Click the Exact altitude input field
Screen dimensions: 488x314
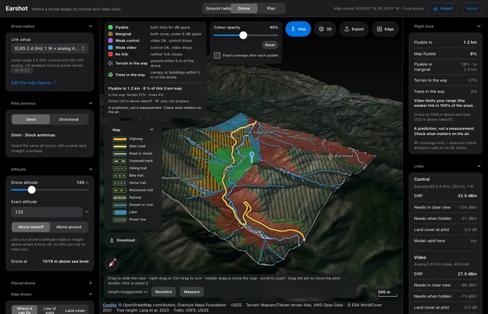tap(47, 212)
